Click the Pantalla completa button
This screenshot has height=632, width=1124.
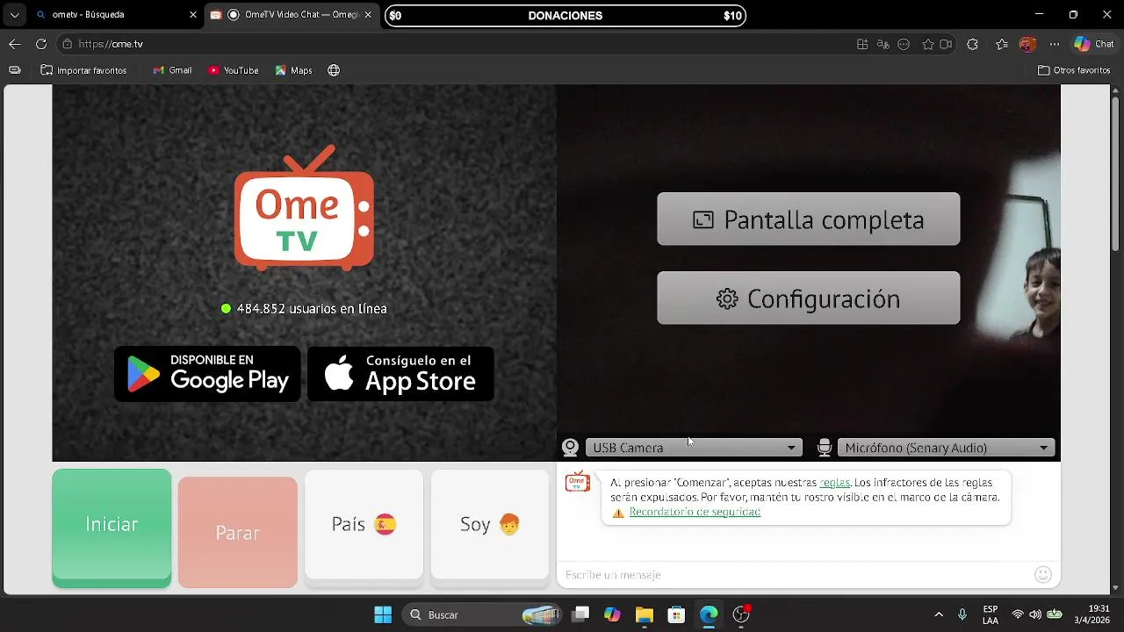pyautogui.click(x=809, y=219)
